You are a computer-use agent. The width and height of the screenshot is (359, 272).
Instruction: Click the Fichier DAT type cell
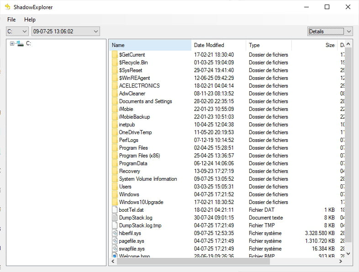click(261, 210)
